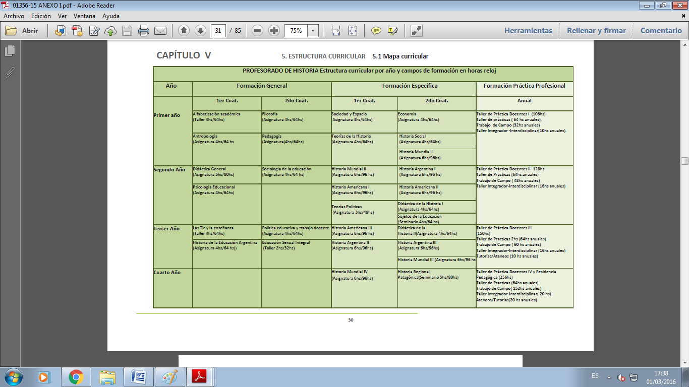Open the Comentario panel

(x=661, y=31)
